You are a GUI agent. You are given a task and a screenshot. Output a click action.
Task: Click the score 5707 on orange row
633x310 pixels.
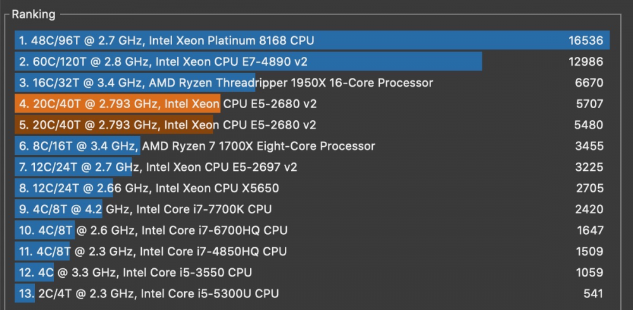(x=589, y=104)
